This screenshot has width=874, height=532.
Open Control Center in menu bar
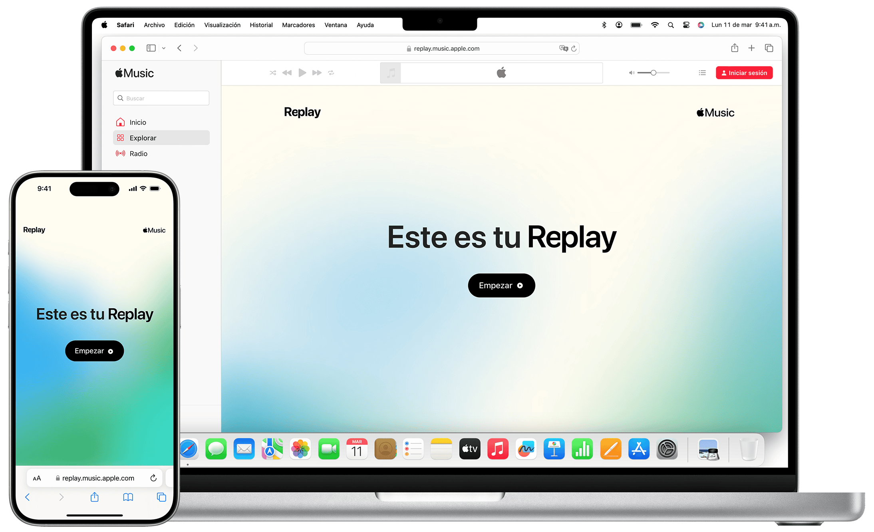[686, 25]
